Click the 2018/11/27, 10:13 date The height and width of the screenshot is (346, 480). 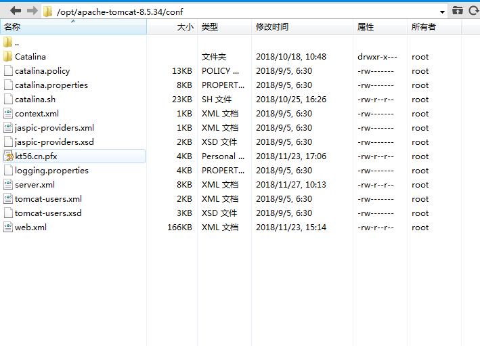click(x=291, y=185)
